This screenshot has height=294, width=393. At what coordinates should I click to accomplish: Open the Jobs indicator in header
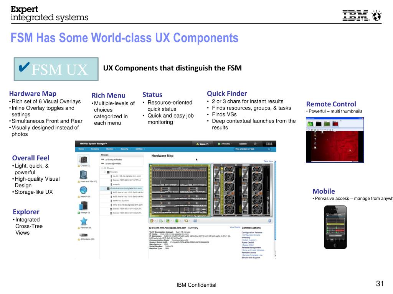(224, 144)
